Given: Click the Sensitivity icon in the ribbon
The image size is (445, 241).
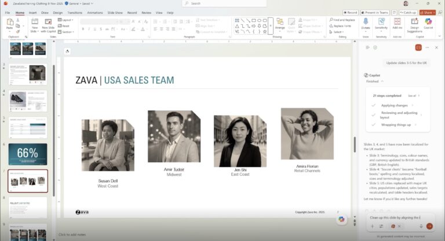Looking at the screenshot, I should [x=381, y=24].
